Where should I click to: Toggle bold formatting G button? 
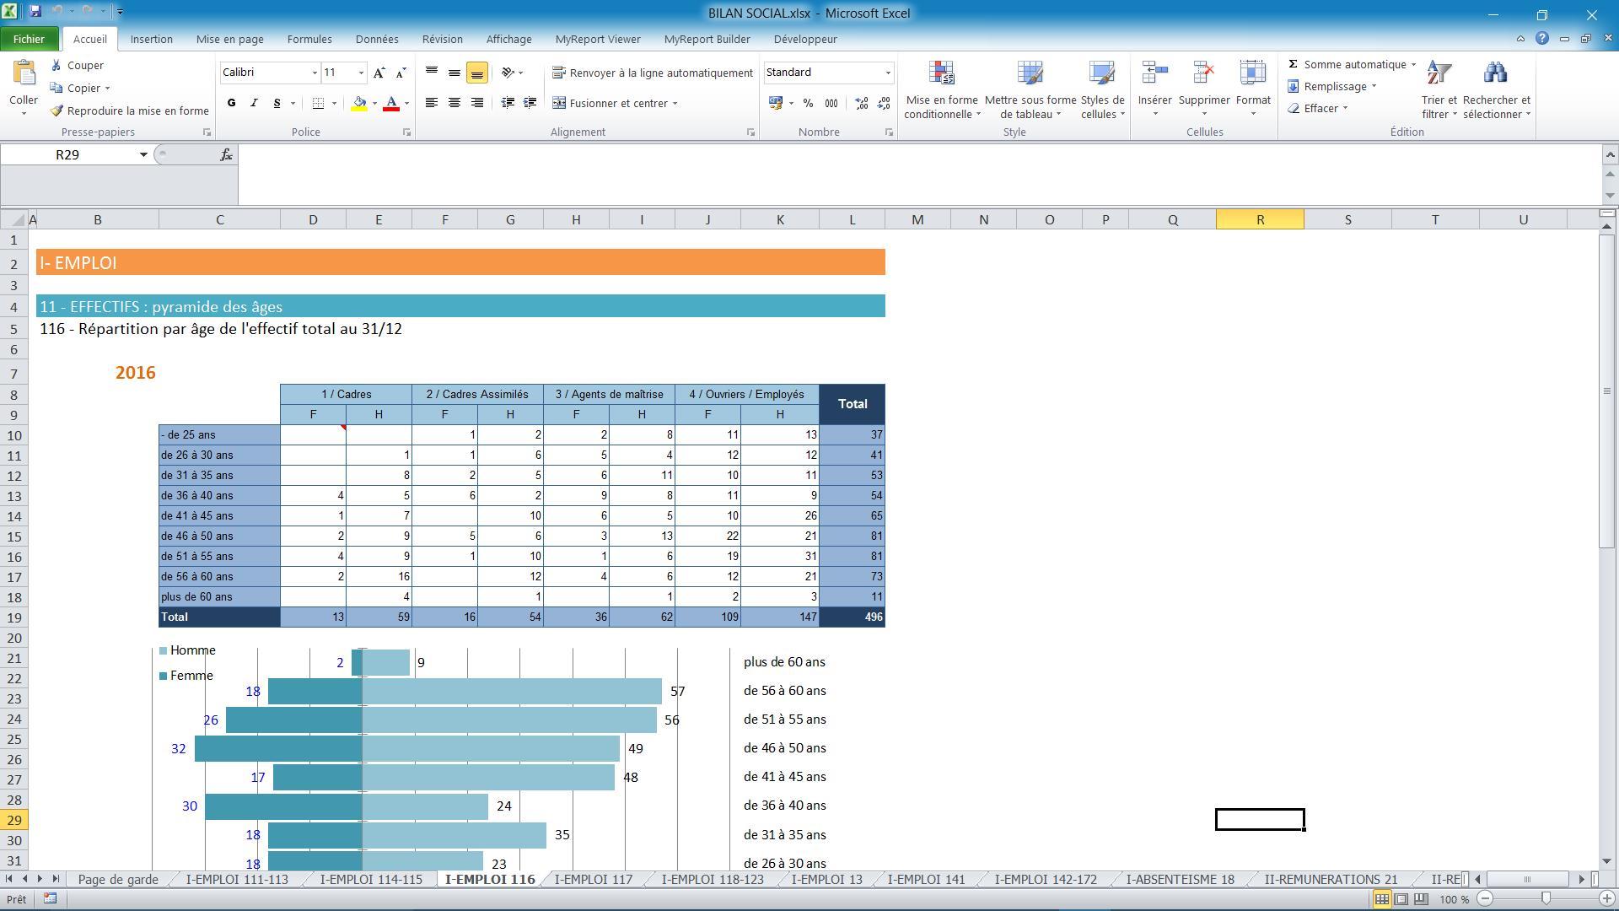(x=231, y=103)
